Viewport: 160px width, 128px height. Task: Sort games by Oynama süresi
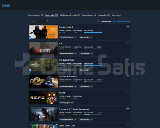point(106,21)
